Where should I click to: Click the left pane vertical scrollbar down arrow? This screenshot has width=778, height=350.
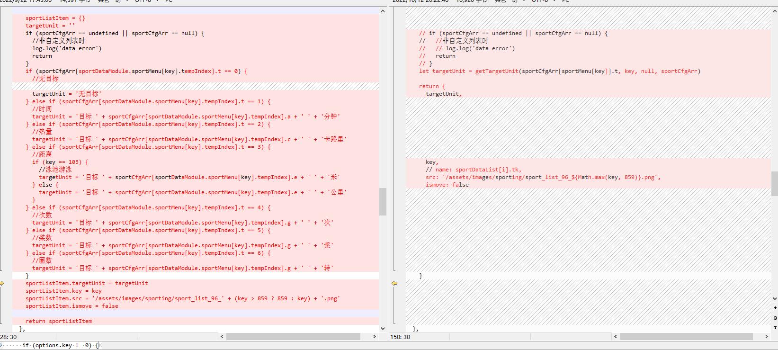pyautogui.click(x=383, y=328)
